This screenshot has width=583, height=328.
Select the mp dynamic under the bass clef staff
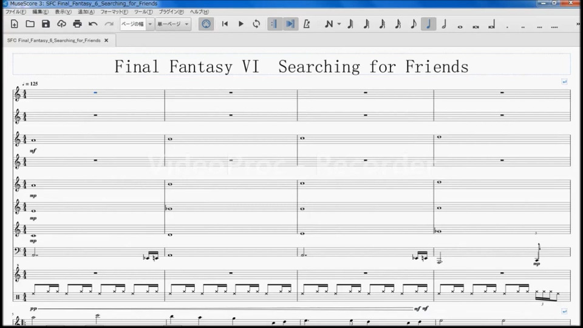tap(536, 264)
